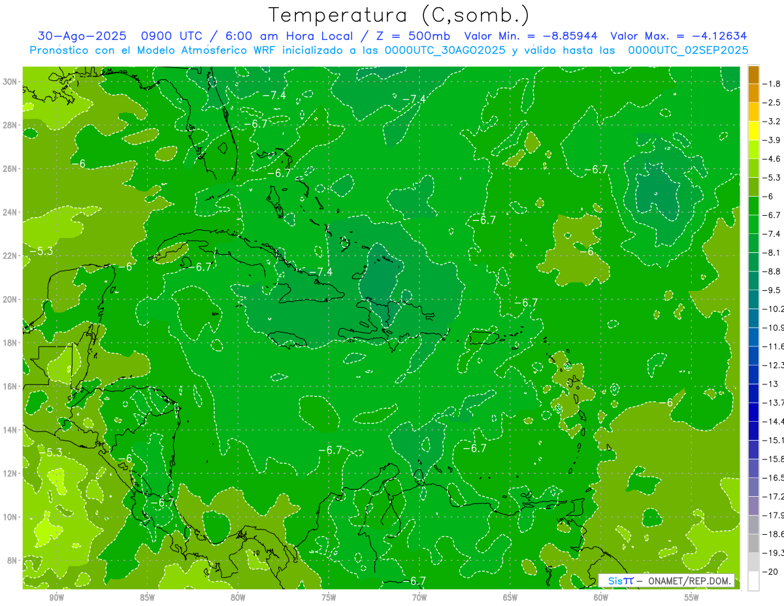The width and height of the screenshot is (784, 606).
Task: Click the '30N' latitude axis label
Action: (x=11, y=82)
